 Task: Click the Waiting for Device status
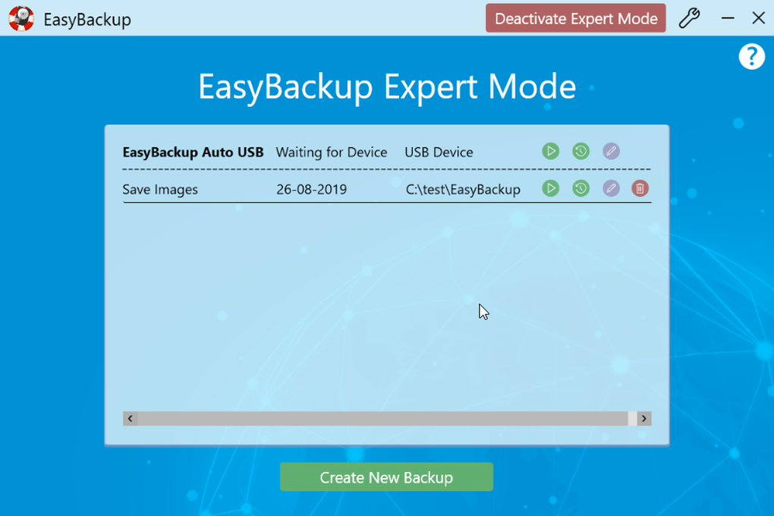(x=331, y=152)
